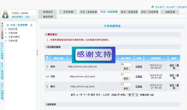Viewport: 187px width, 110px height.
Task: Click arrow bullet beside 文章来源
Action: [6, 41]
